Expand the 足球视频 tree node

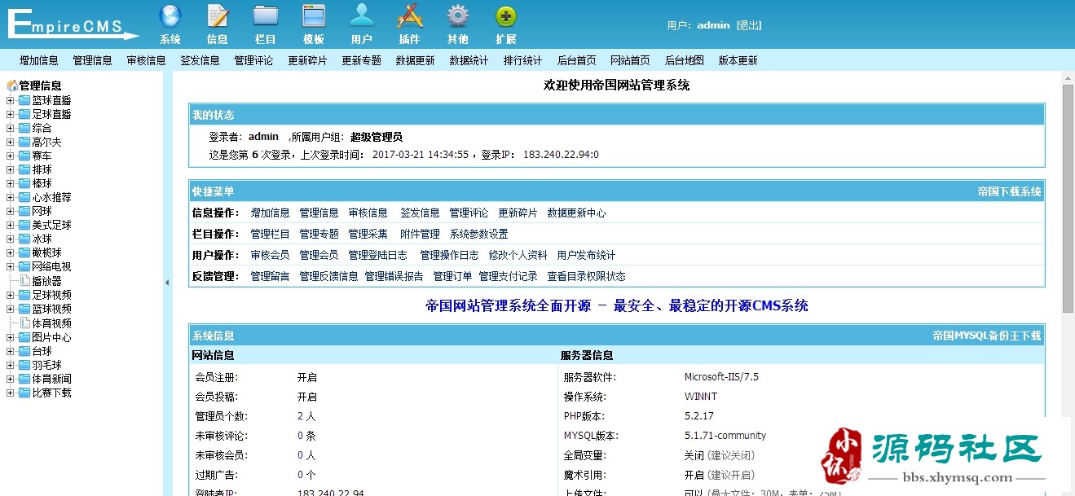pos(10,295)
